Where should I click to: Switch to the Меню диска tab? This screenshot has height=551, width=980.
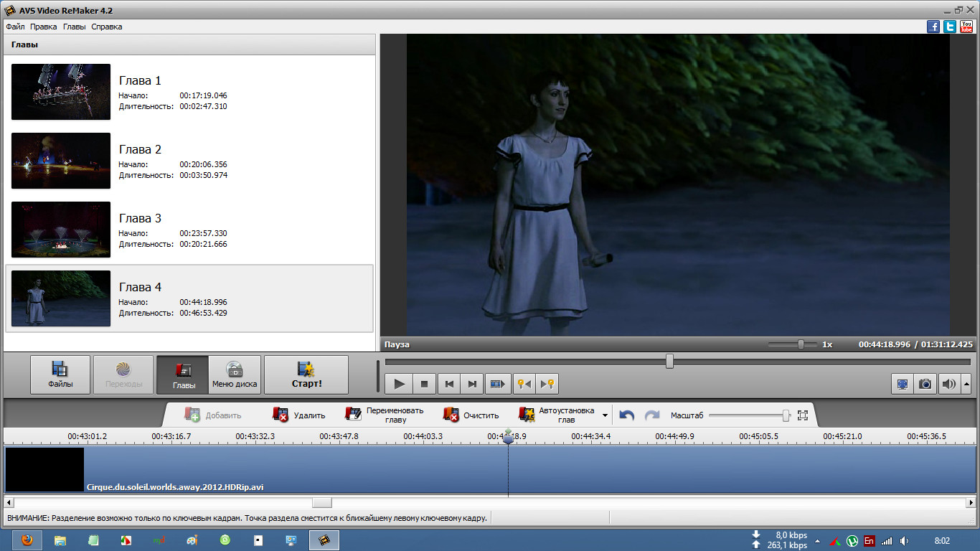click(235, 375)
